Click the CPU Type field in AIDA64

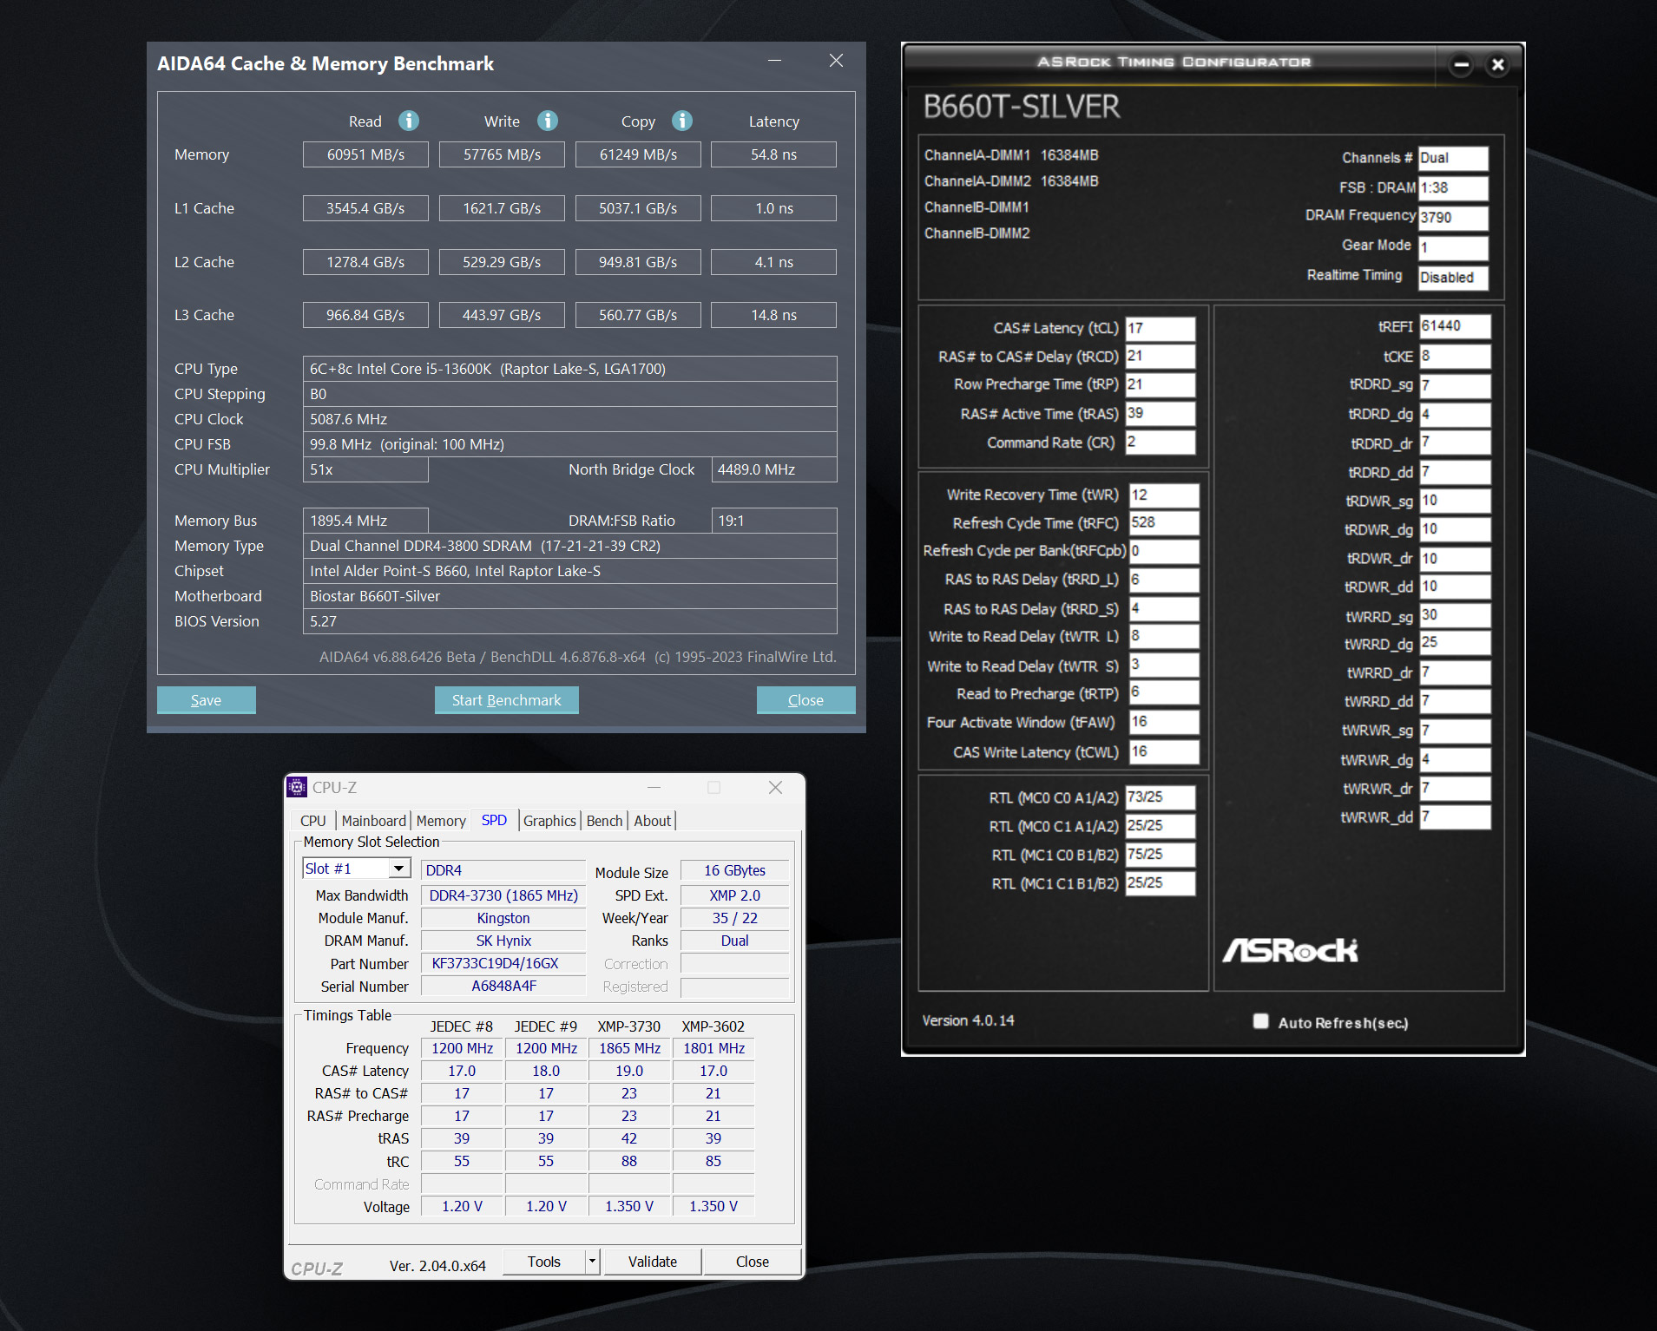pyautogui.click(x=569, y=369)
